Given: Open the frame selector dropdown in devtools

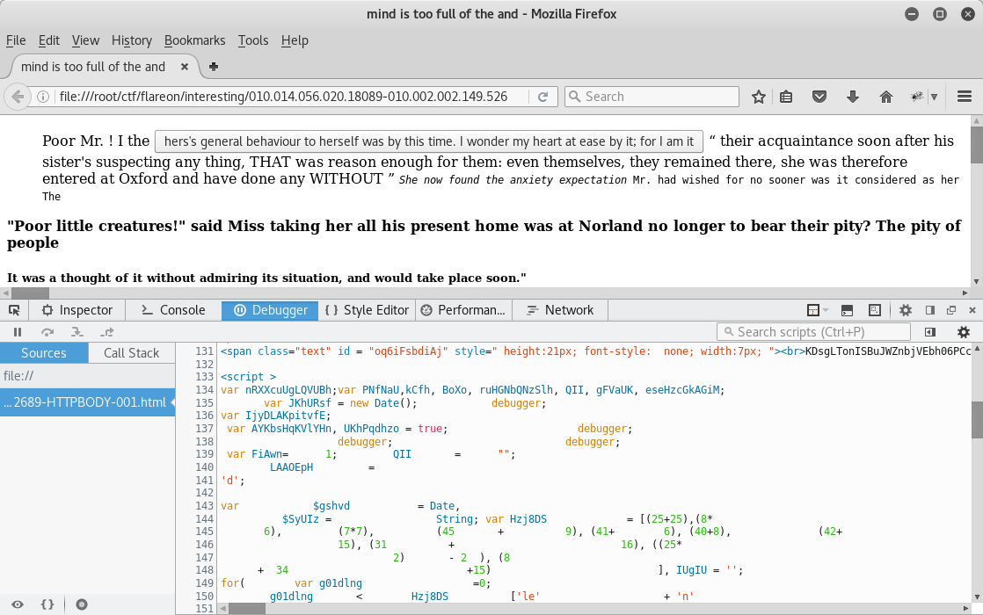Looking at the screenshot, I should (x=817, y=310).
